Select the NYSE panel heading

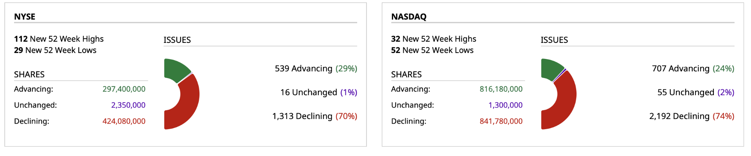25,17
